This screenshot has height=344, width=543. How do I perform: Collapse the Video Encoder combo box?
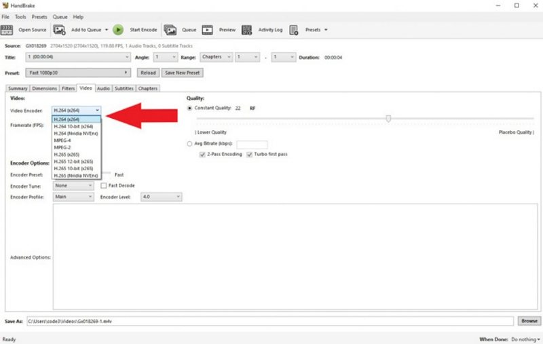pos(77,111)
